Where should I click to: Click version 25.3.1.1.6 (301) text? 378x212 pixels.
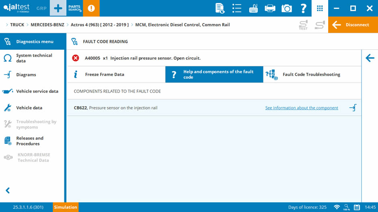pyautogui.click(x=28, y=207)
